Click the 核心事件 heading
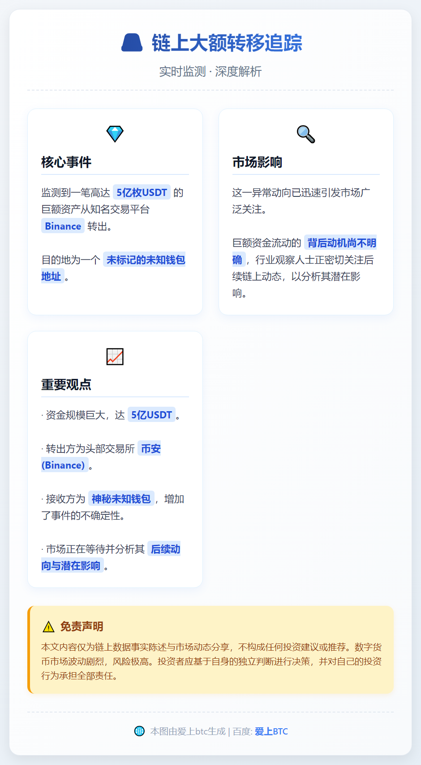Screen dimensions: 421x765 point(66,162)
